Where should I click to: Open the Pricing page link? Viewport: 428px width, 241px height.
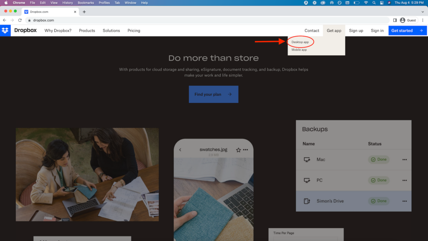pos(134,31)
